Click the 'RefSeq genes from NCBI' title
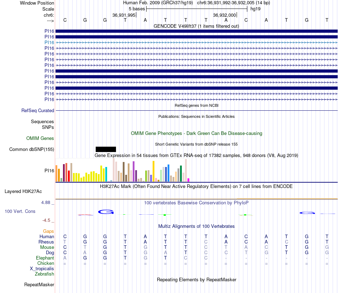 coord(196,105)
